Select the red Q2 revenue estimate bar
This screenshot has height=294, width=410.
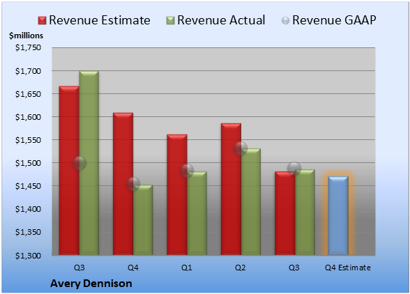pyautogui.click(x=231, y=189)
